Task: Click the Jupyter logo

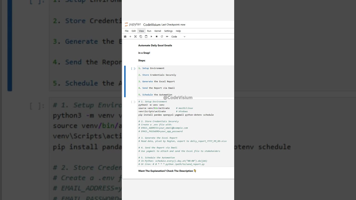Action: [133, 24]
